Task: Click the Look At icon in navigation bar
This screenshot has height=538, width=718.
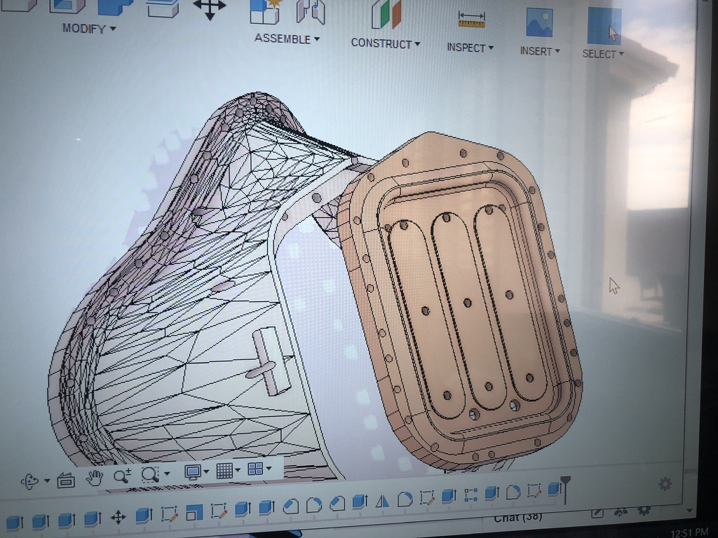Action: click(66, 480)
